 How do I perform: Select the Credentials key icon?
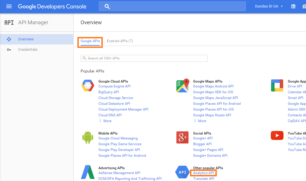pos(9,49)
